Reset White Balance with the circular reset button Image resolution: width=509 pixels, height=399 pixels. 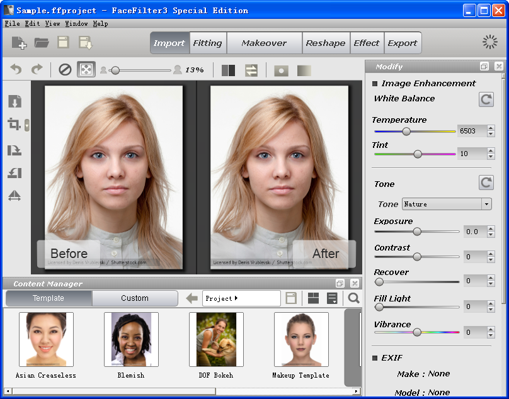(x=486, y=99)
